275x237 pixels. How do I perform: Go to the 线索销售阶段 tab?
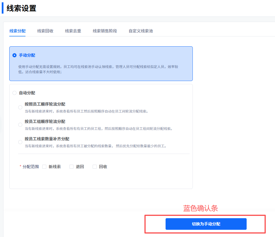(x=105, y=31)
